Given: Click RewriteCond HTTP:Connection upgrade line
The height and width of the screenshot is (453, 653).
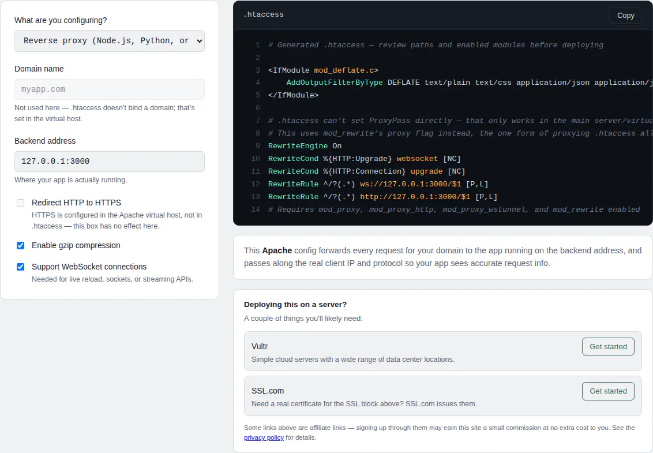Looking at the screenshot, I should click(x=366, y=171).
